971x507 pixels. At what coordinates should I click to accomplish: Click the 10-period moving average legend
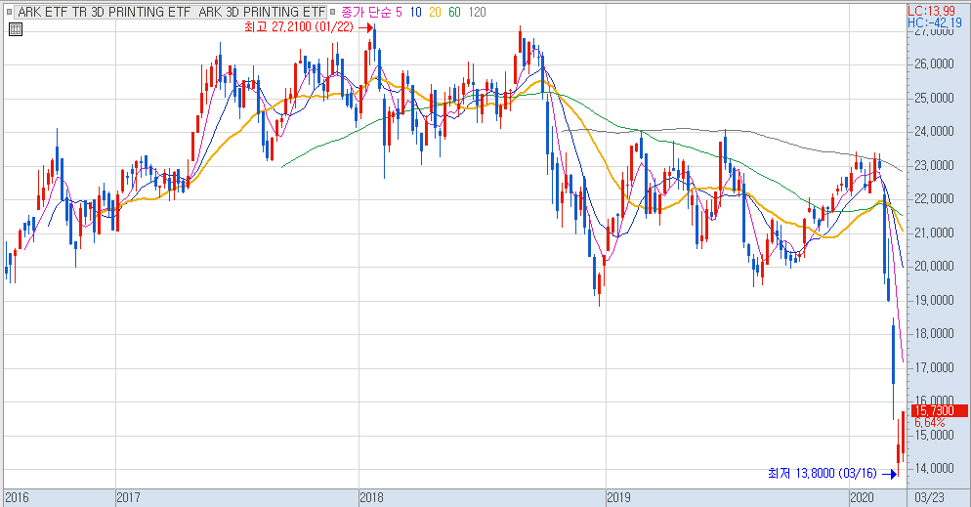[415, 12]
